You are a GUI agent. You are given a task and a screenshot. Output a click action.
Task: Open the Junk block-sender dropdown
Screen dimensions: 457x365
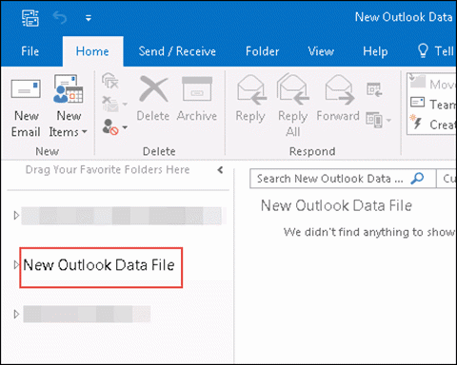[114, 127]
